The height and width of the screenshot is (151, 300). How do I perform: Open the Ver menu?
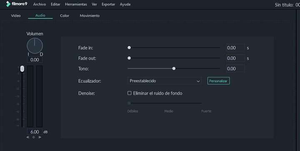(94, 4)
